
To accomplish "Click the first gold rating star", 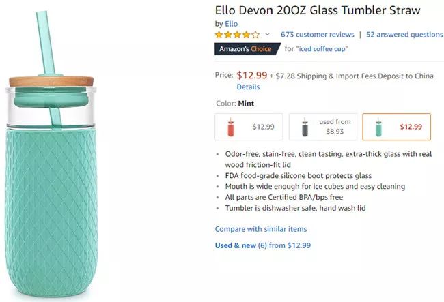I will point(219,35).
